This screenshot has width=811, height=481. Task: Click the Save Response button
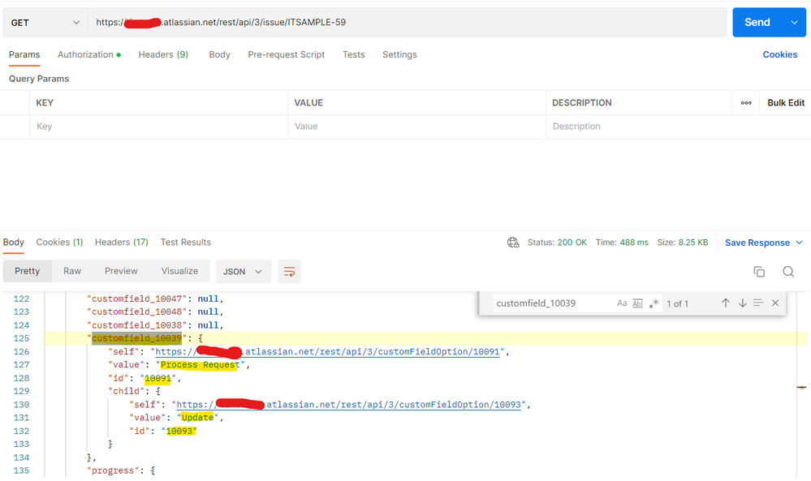[757, 243]
